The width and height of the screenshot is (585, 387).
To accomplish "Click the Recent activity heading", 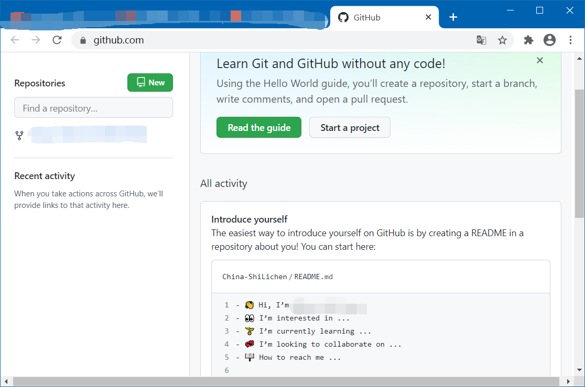I will [x=45, y=176].
